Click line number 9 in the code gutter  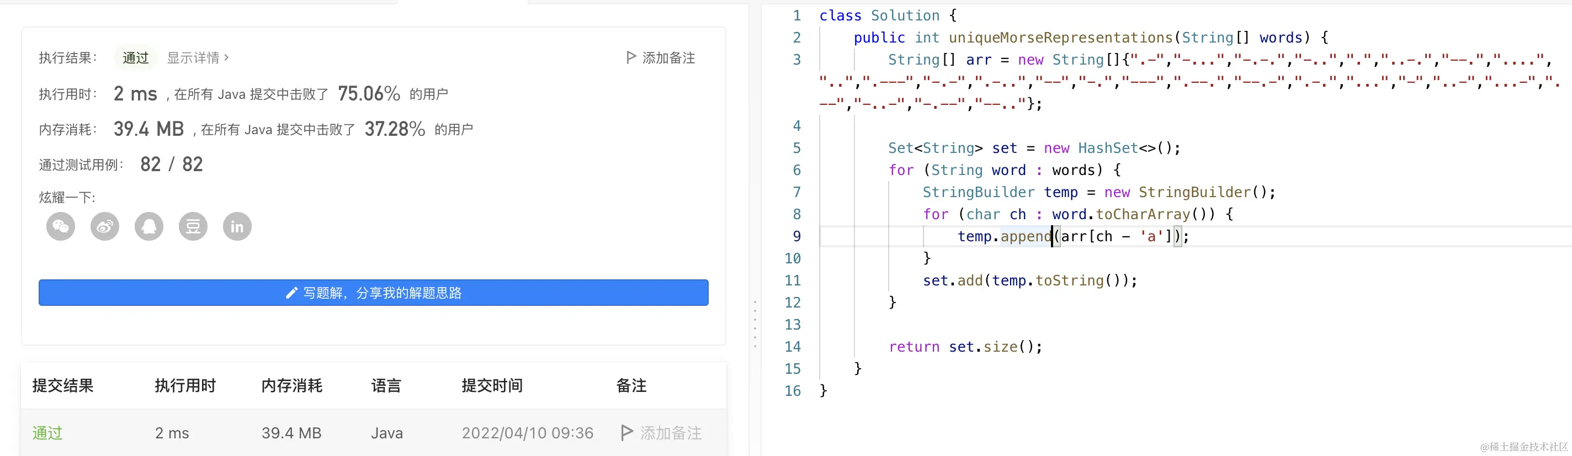(x=796, y=236)
